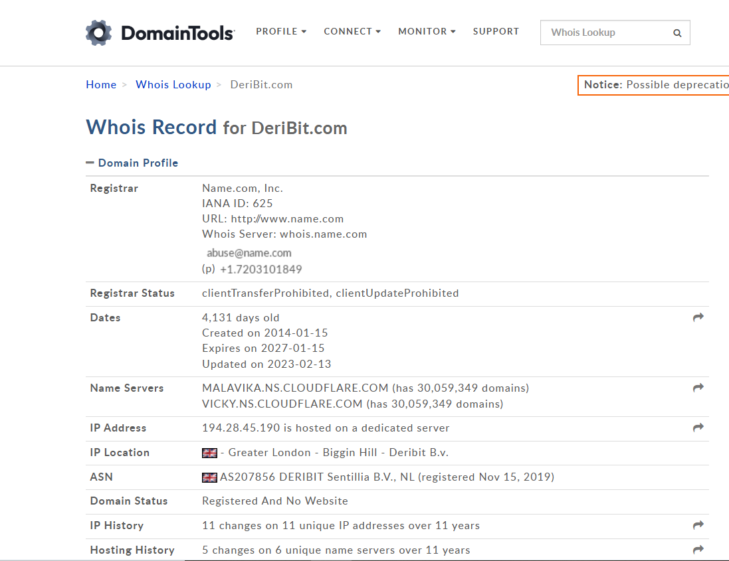Open the CONNECT dropdown menu
The width and height of the screenshot is (729, 561).
[x=352, y=32]
